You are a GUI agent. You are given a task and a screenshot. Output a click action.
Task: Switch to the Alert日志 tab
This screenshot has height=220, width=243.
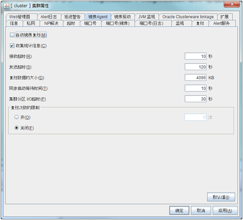point(49,17)
